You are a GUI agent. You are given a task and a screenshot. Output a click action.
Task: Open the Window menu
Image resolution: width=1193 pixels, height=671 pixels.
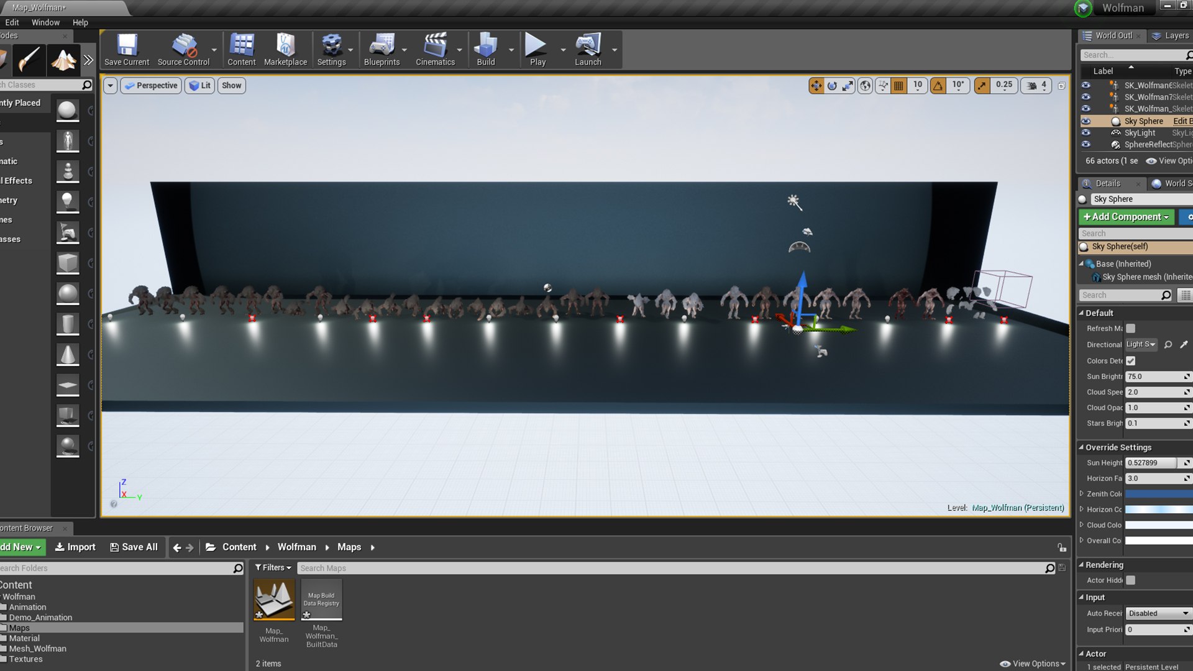coord(45,22)
